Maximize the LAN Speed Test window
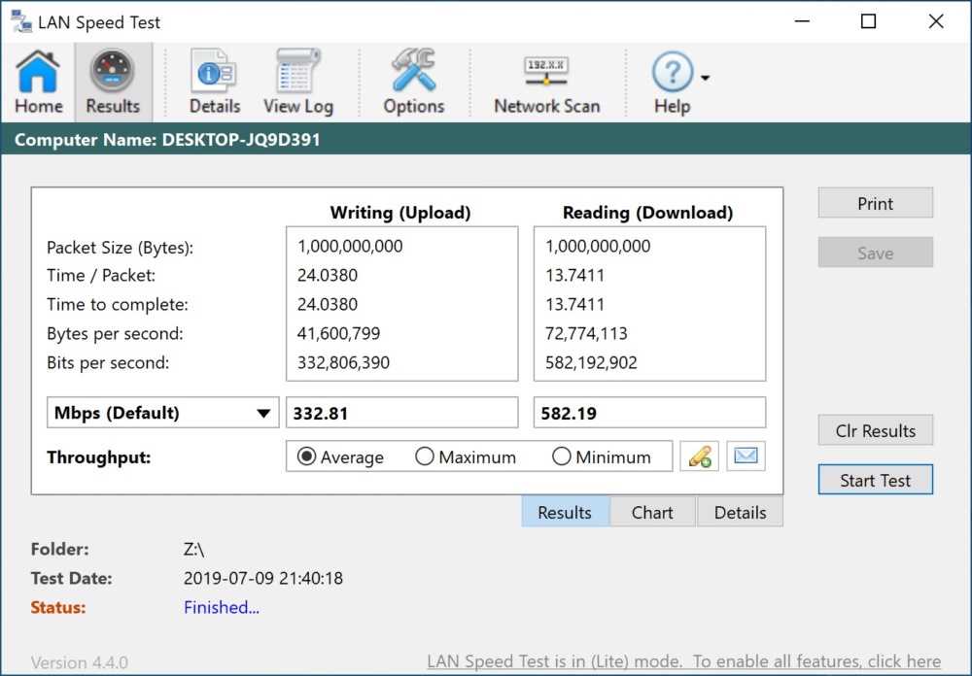 coord(868,21)
